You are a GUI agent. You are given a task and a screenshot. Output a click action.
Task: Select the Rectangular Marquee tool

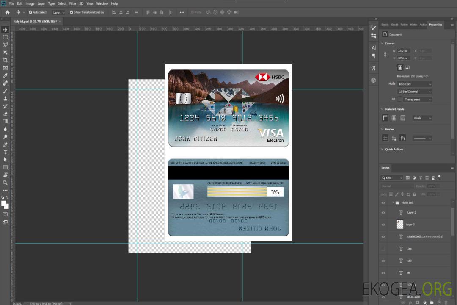point(5,37)
